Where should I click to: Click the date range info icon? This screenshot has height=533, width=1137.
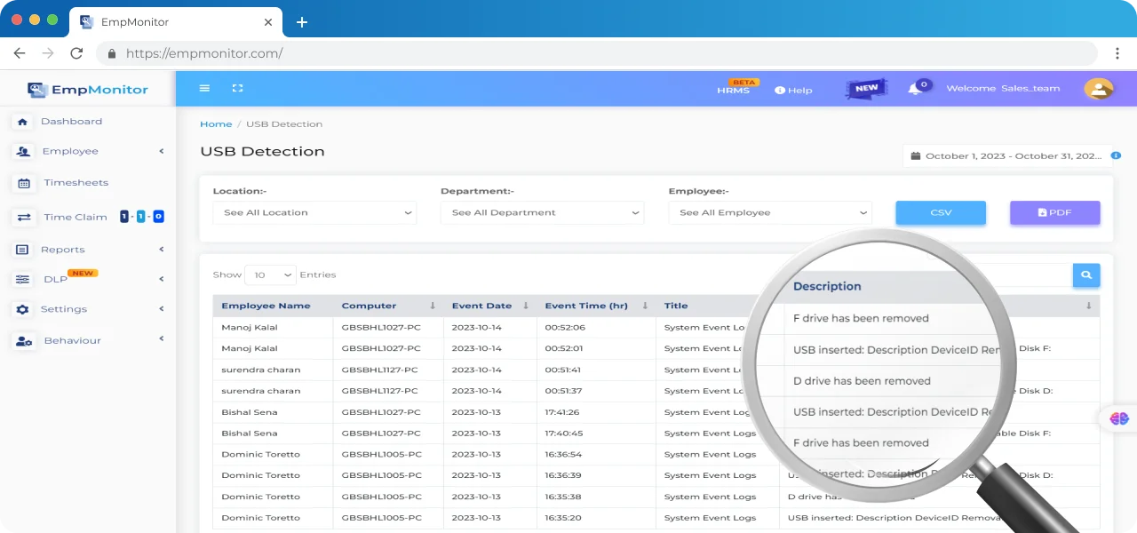(x=1117, y=155)
